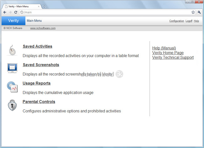Open the Verity Home Page link
The height and width of the screenshot is (148, 204).
pyautogui.click(x=168, y=53)
